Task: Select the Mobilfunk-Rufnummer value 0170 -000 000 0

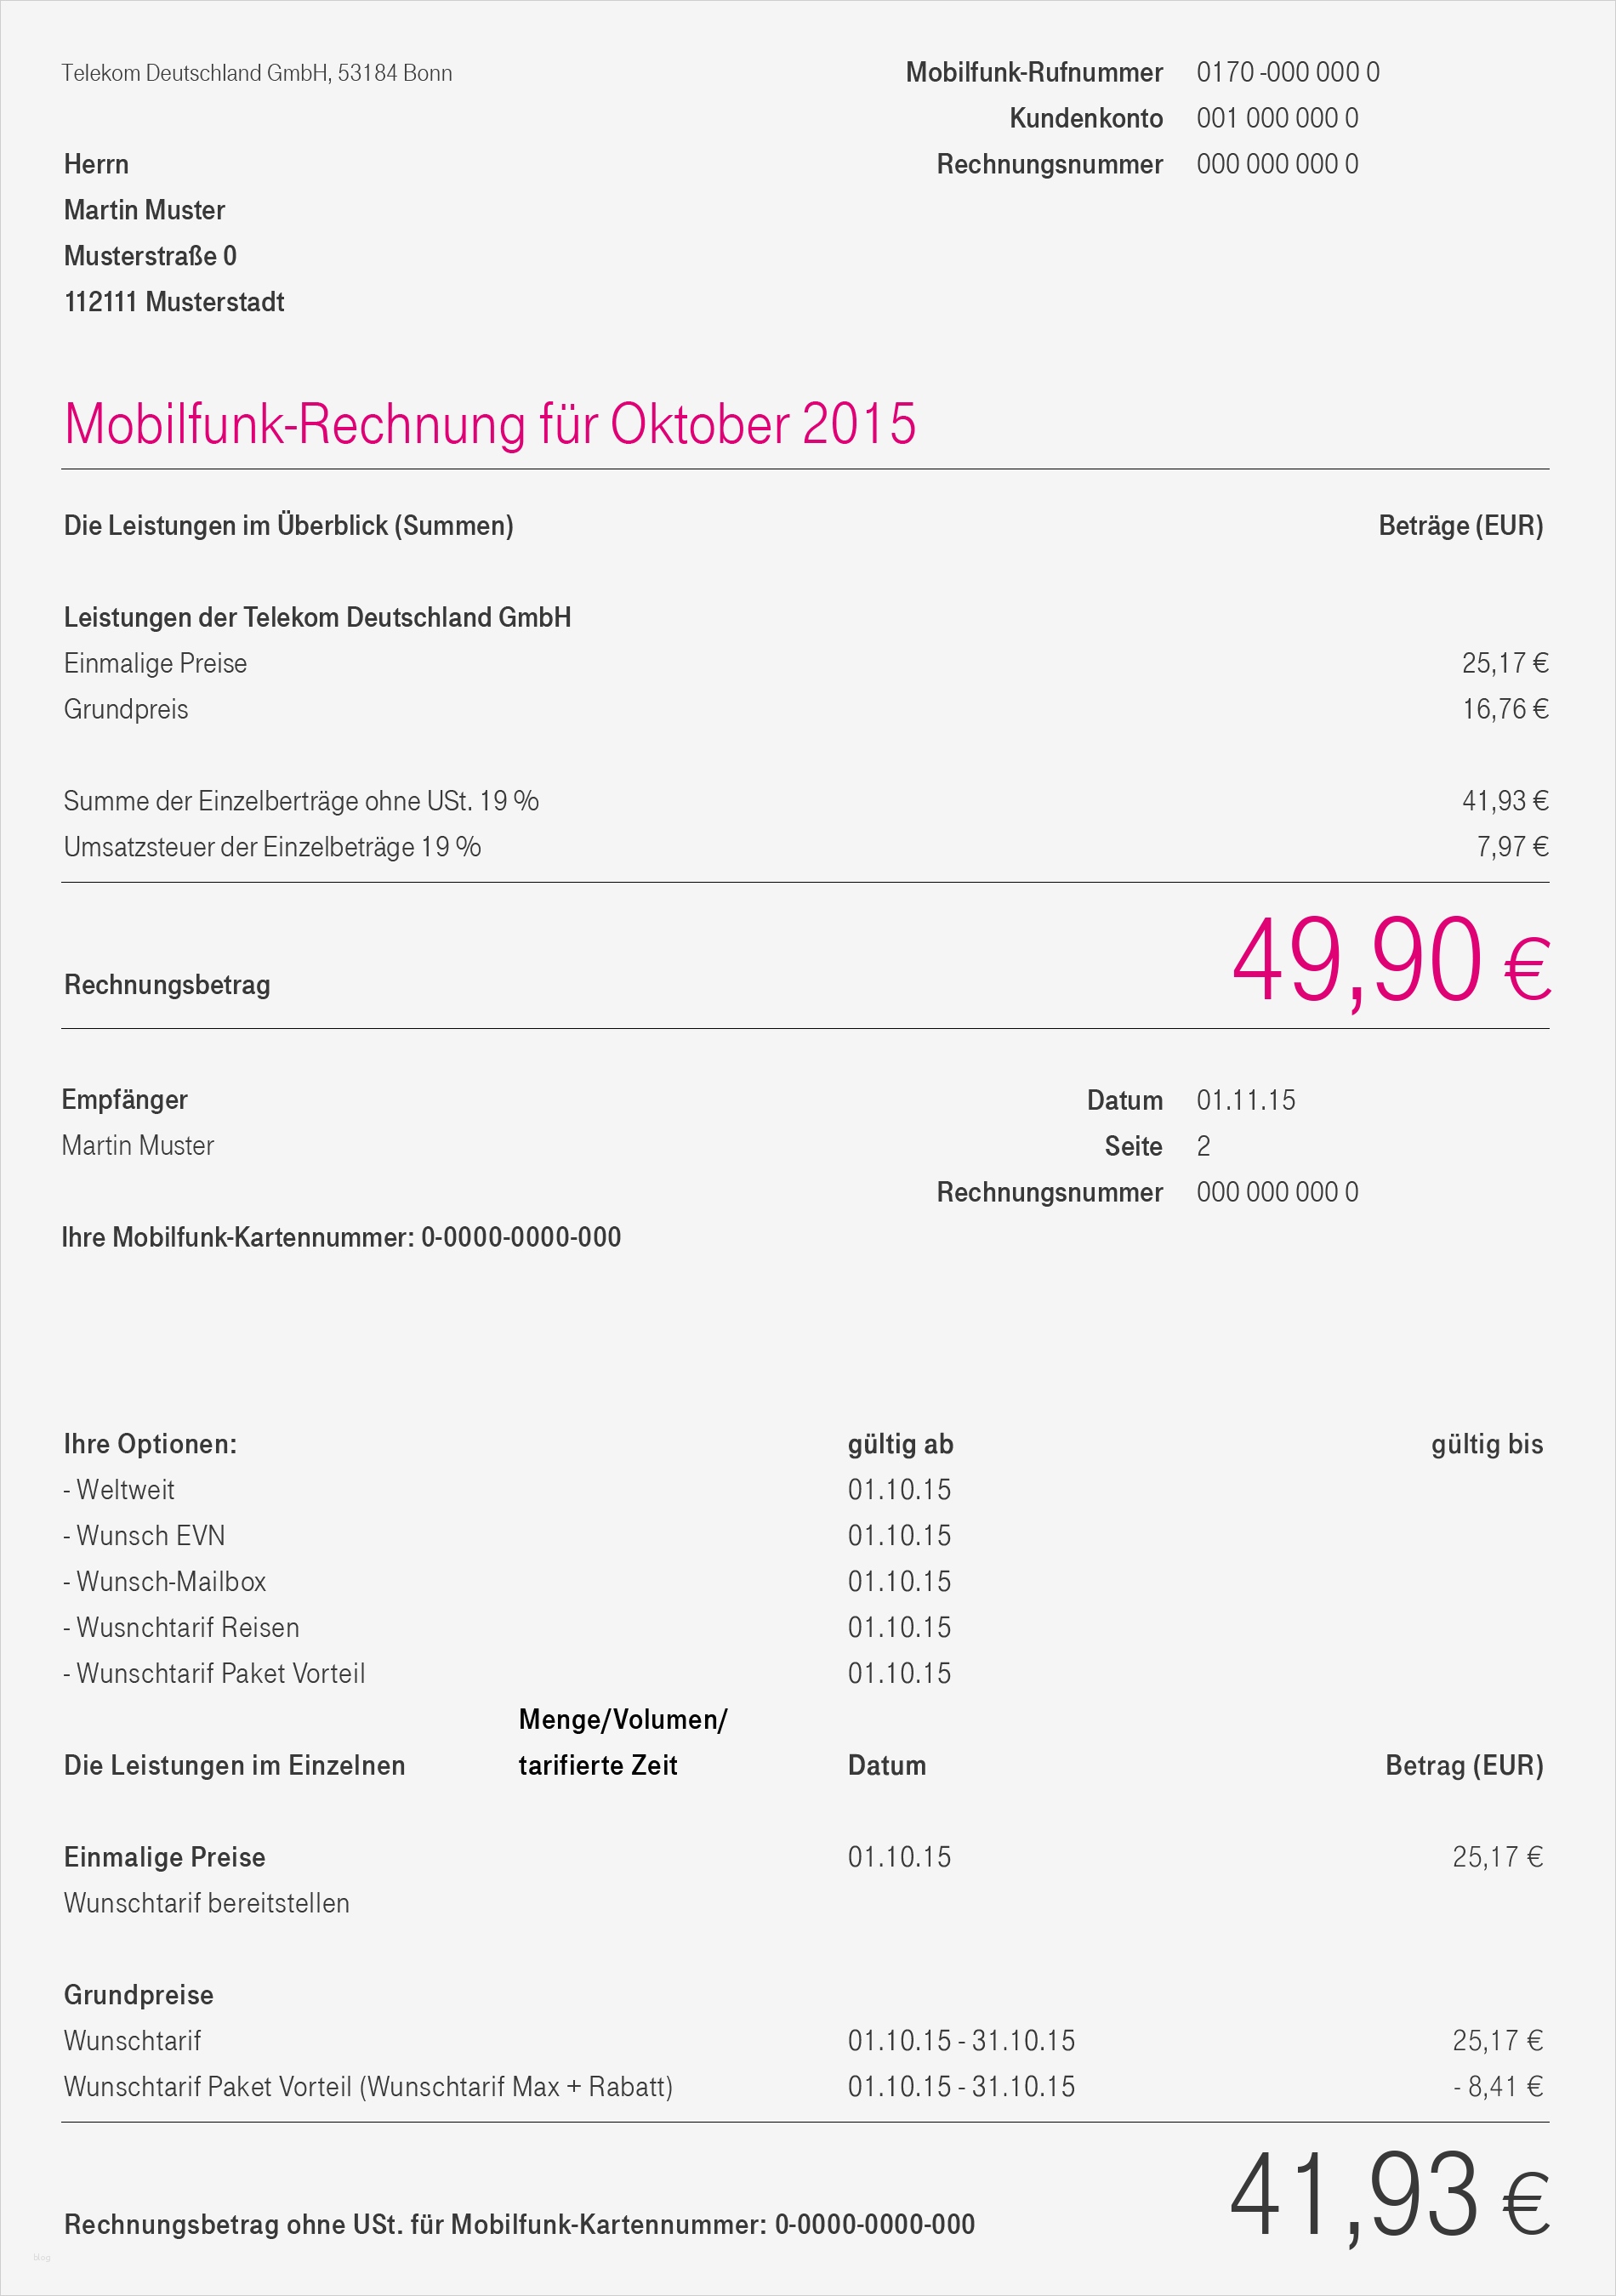Action: (1287, 72)
